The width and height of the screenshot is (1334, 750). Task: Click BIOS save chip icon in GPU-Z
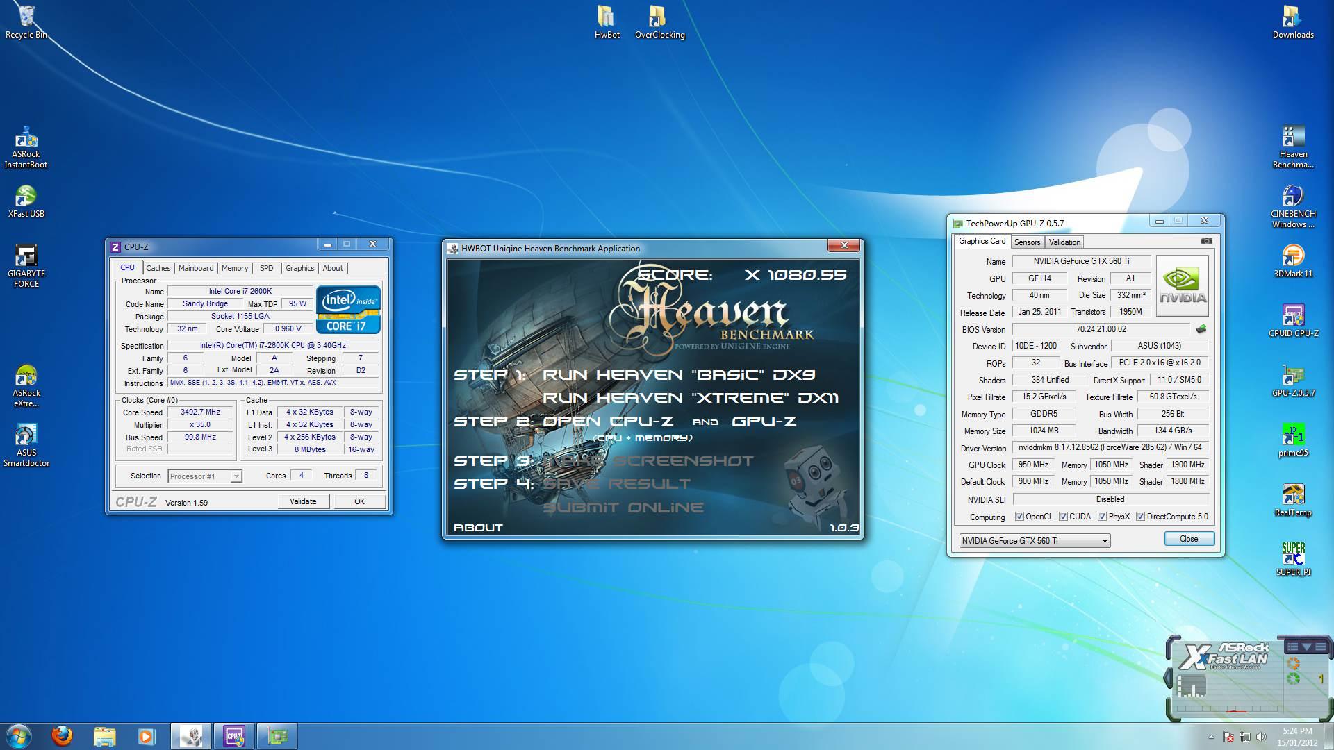[x=1201, y=329]
